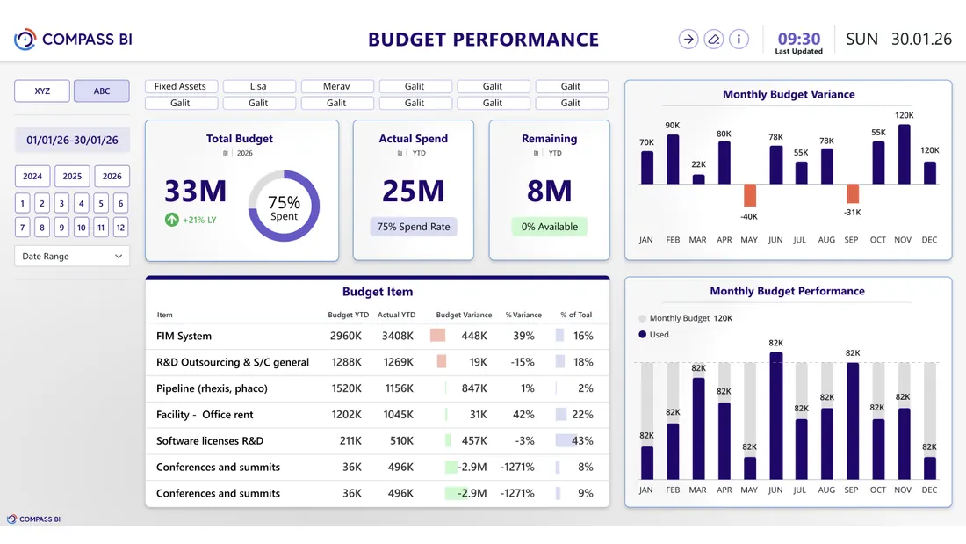Open the info icon in the header

tap(739, 40)
